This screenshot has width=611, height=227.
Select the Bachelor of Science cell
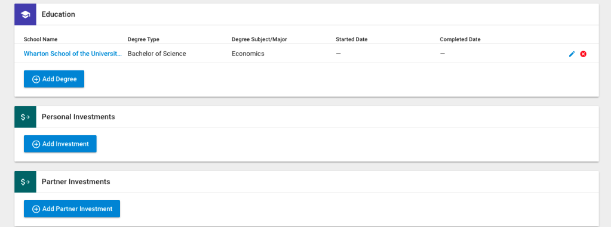tap(156, 54)
